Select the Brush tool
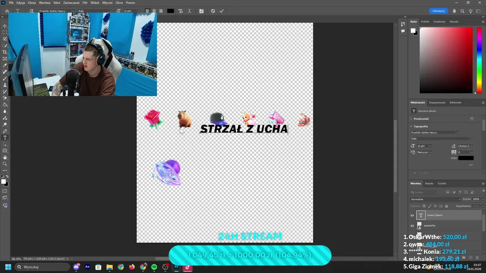The width and height of the screenshot is (486, 273). click(5, 78)
